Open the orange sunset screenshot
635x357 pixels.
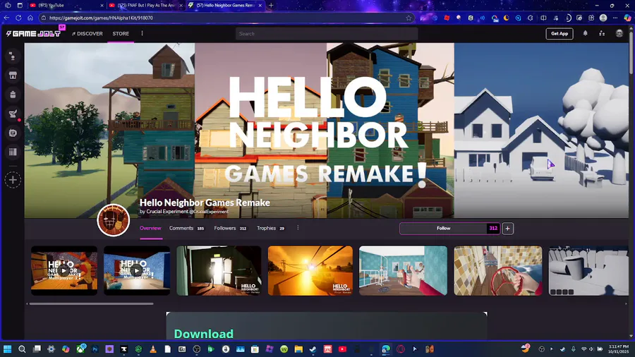point(310,270)
